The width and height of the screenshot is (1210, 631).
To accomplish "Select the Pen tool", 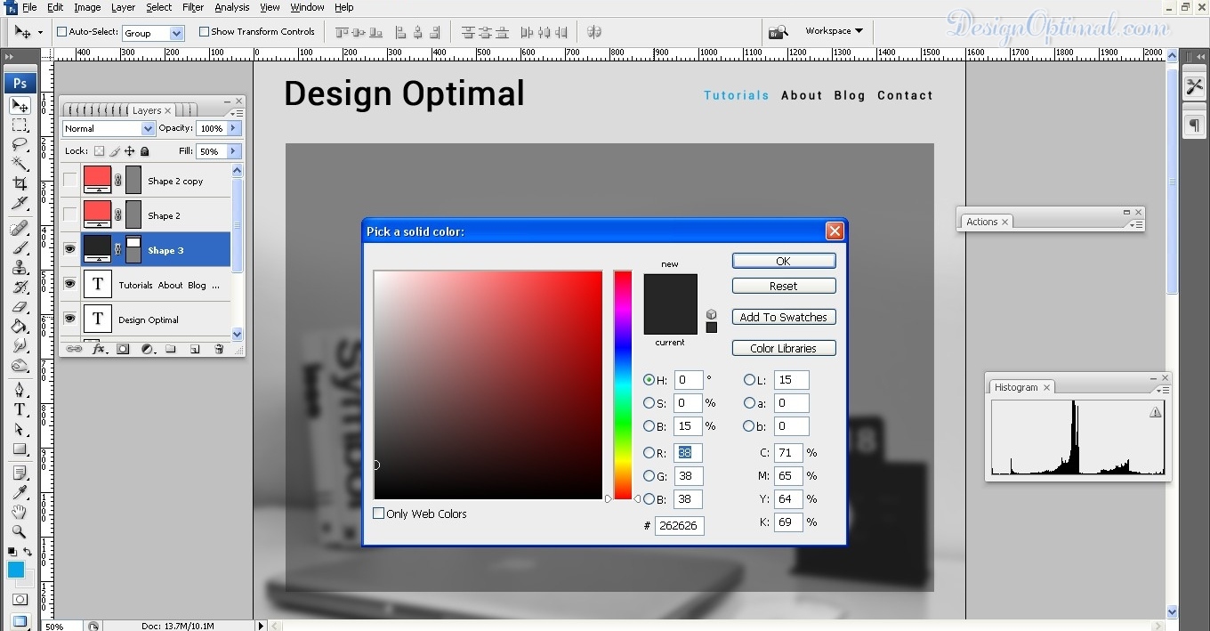I will click(20, 390).
